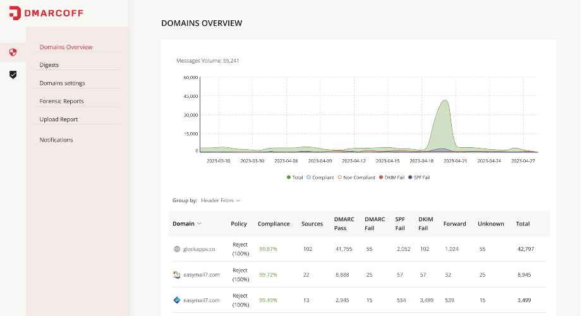
Task: Open the glockapps.co domain link
Action: (x=199, y=249)
